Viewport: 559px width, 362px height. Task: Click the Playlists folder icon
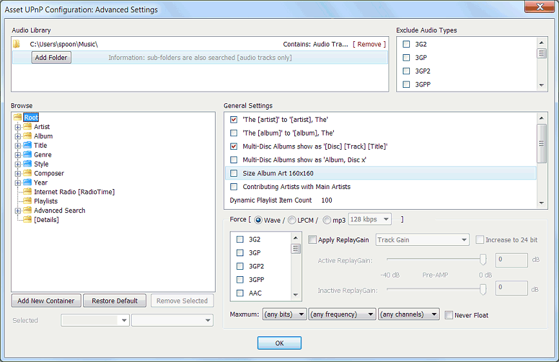pyautogui.click(x=28, y=201)
